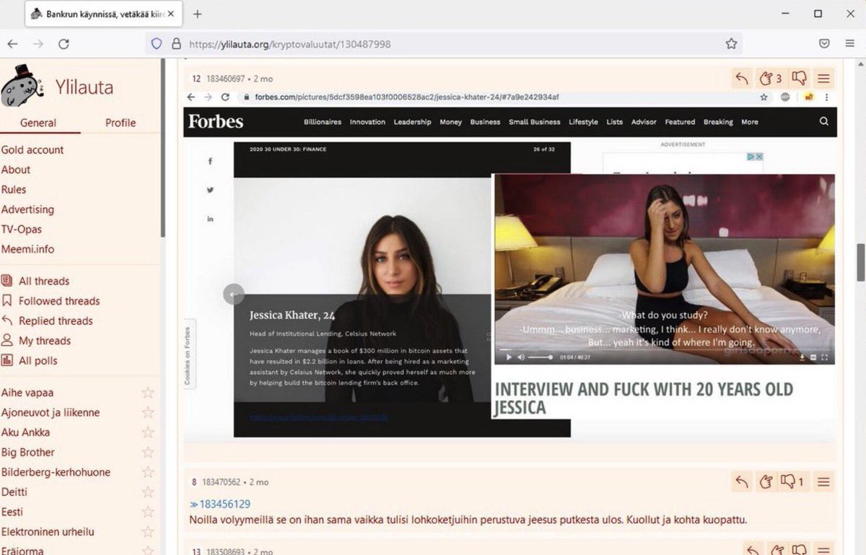The image size is (866, 555).
Task: Give a thumbs-up to post 183460697
Action: click(x=767, y=78)
